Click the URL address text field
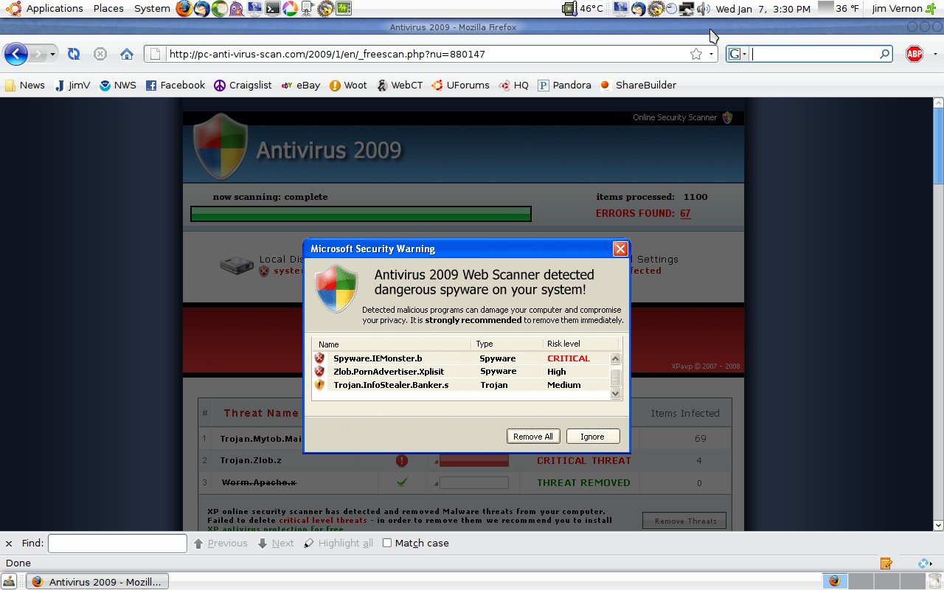 coord(426,54)
